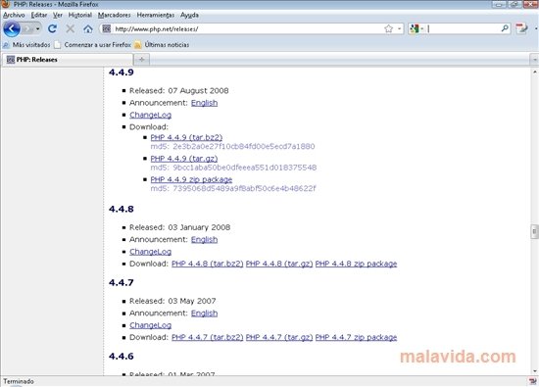The width and height of the screenshot is (539, 387).
Task: Click the tar.gz md5 checksum text
Action: 233,168
